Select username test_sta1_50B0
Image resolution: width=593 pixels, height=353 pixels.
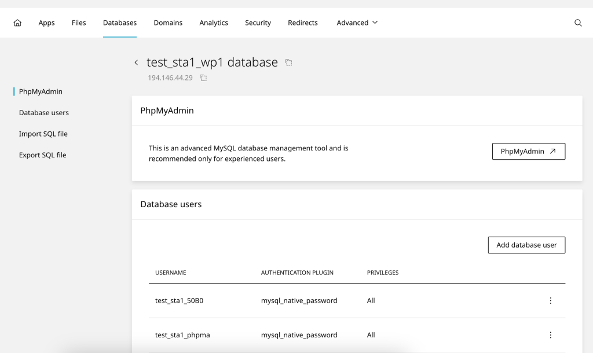click(x=180, y=300)
